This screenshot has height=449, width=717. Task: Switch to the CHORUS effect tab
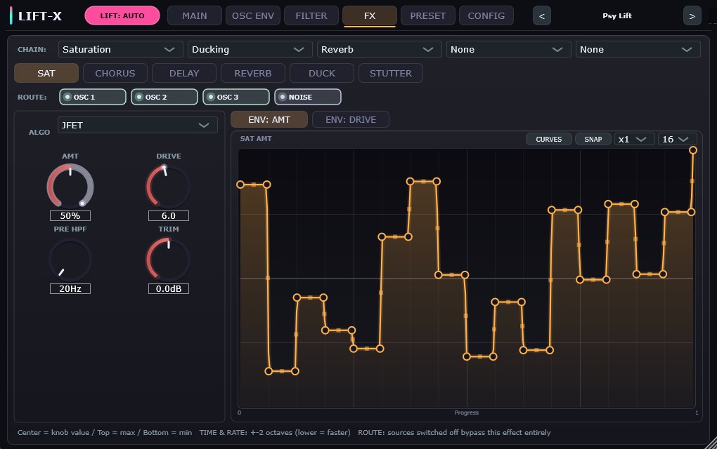[x=115, y=73]
